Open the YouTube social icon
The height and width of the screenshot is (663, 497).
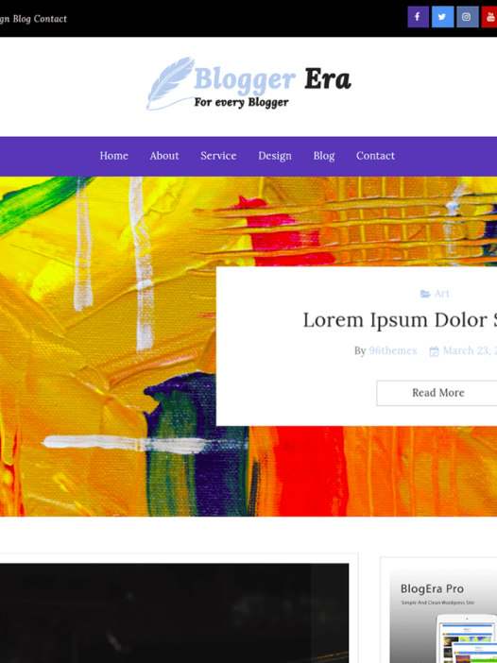point(489,17)
